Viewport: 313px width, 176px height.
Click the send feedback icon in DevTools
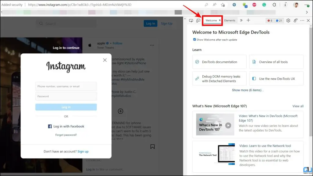[x=296, y=20]
